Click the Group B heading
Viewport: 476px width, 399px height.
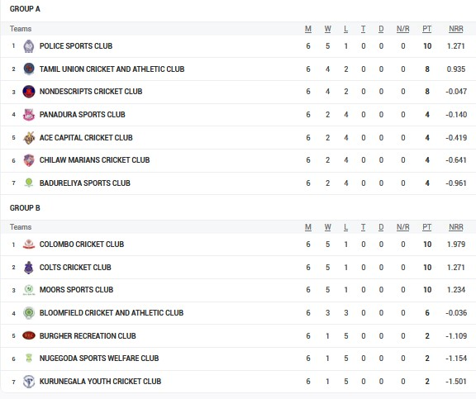[25, 208]
